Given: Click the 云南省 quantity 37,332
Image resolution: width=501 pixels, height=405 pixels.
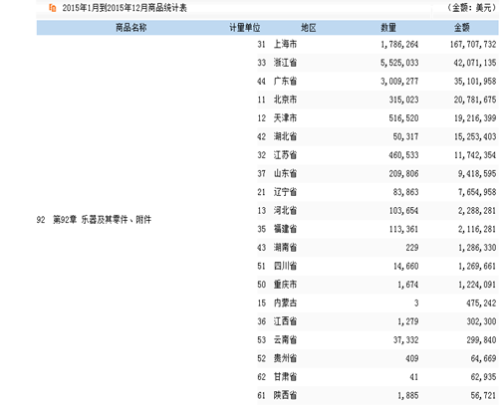Looking at the screenshot, I should 405,340.
